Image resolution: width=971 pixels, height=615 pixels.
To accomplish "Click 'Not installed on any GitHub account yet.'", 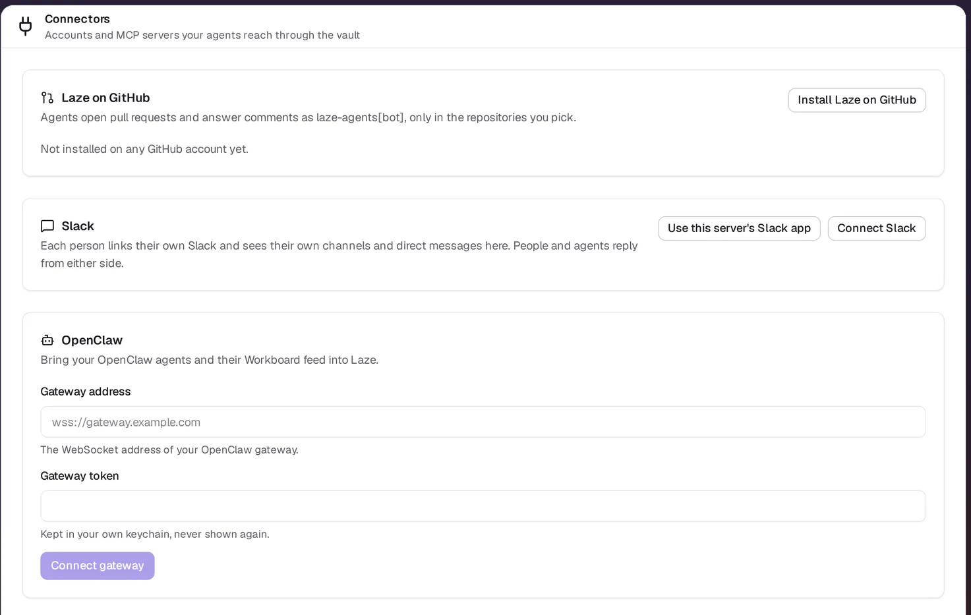I will click(144, 149).
